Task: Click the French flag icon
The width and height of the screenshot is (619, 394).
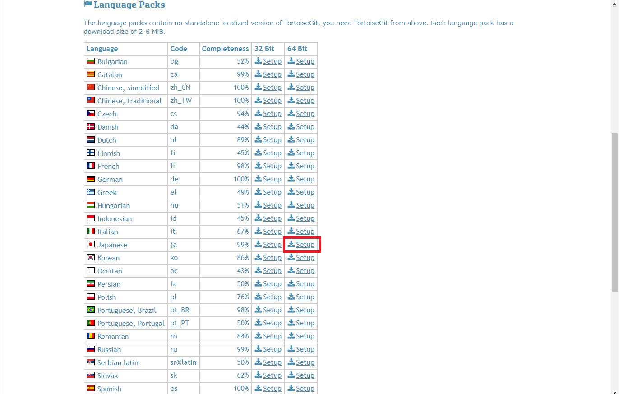Action: click(90, 166)
